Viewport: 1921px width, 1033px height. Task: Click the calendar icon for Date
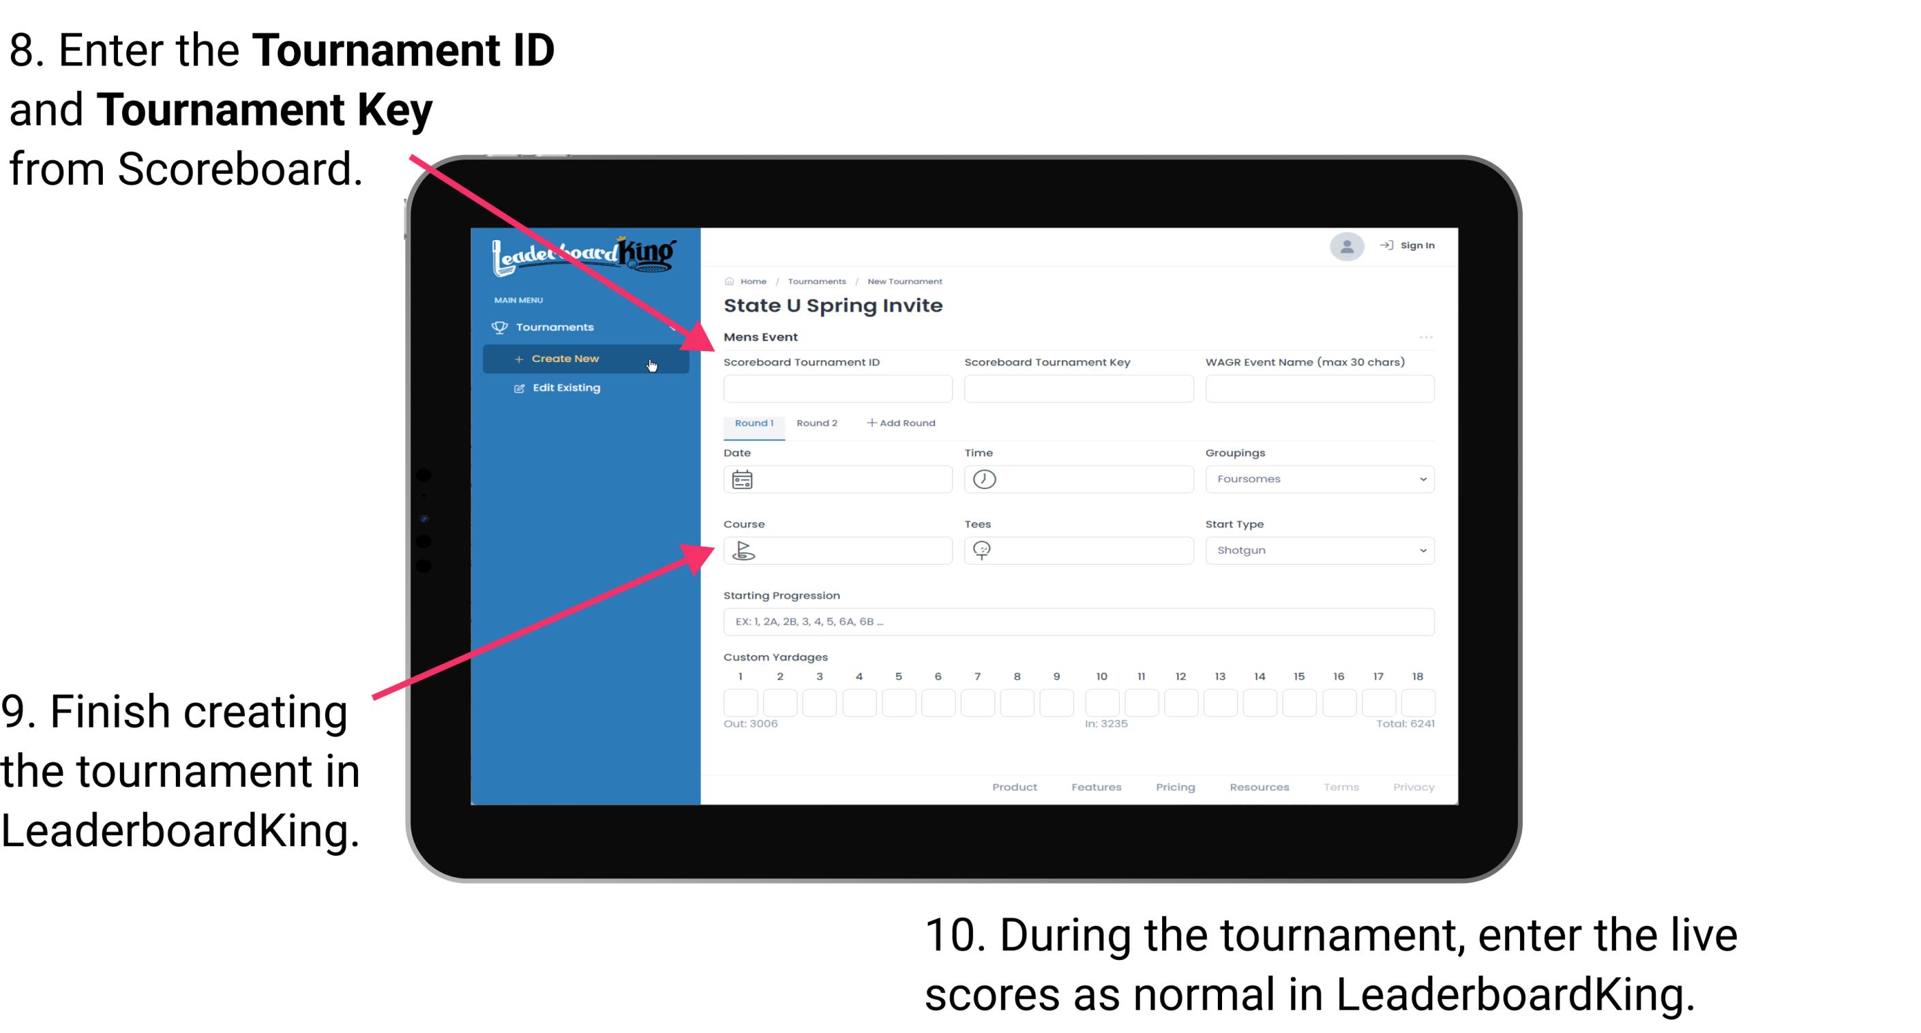tap(743, 479)
